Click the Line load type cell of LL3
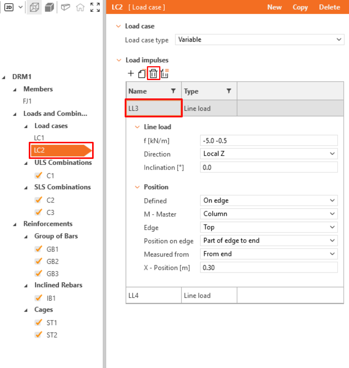349x368 pixels. pyautogui.click(x=209, y=108)
